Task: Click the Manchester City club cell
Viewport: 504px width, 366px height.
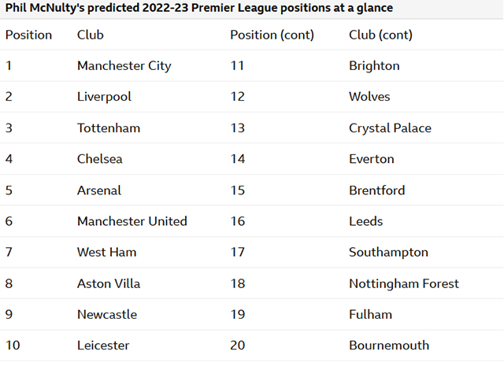Action: pyautogui.click(x=124, y=66)
